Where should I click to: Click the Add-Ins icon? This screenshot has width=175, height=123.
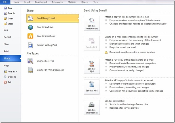(5, 72)
